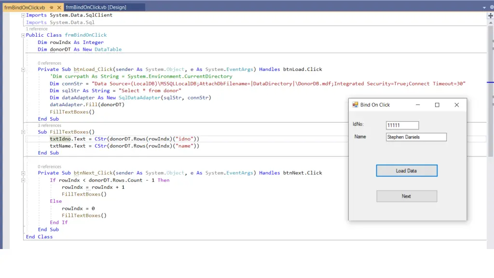Click 'txtName.Text' assignment line

(x=124, y=146)
